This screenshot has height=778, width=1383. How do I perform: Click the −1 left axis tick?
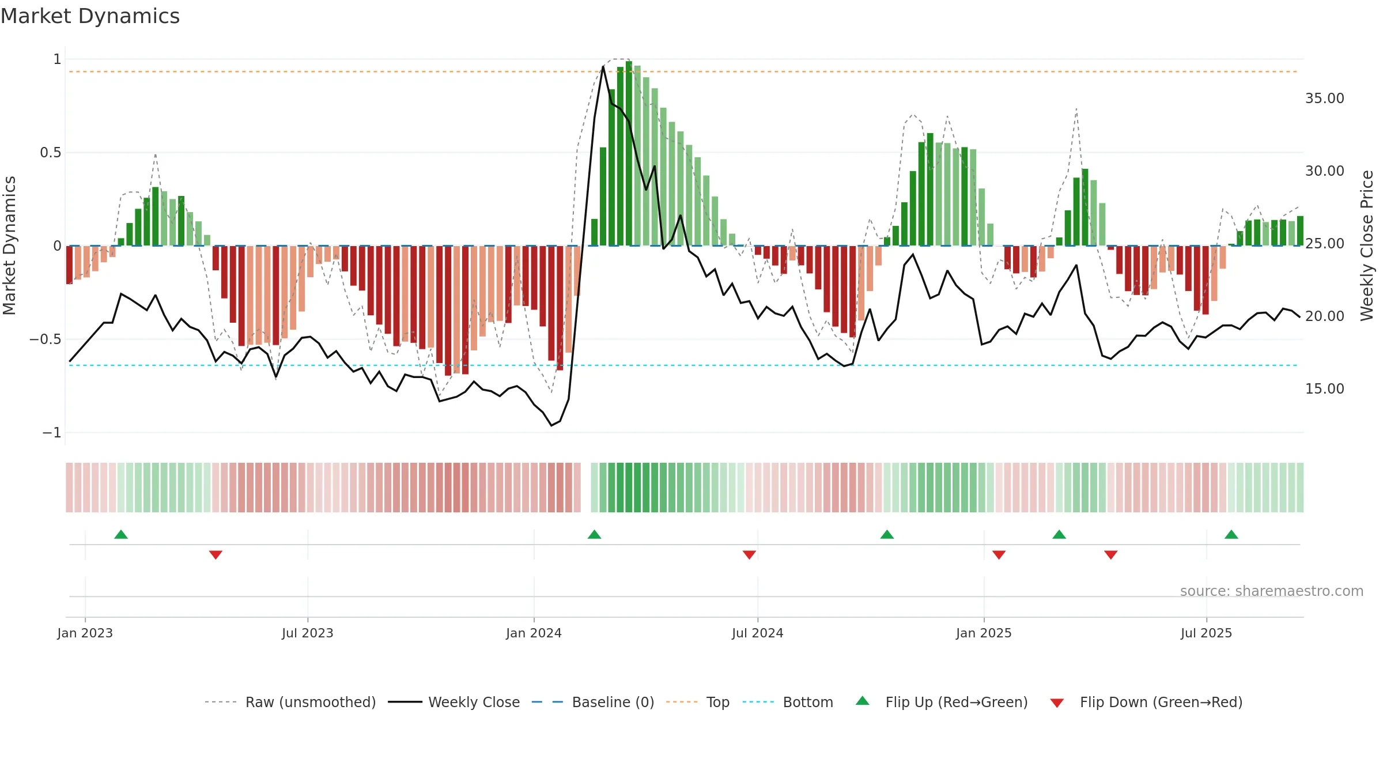click(x=52, y=433)
